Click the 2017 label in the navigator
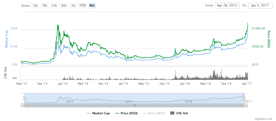The height and width of the screenshot is (121, 276). [x=248, y=101]
